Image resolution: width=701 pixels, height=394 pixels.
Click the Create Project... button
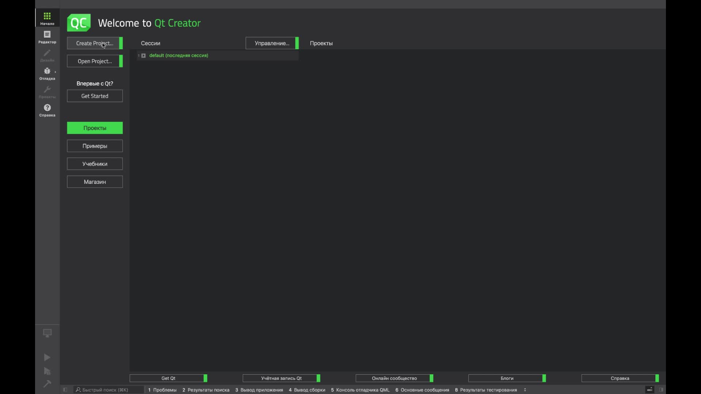pyautogui.click(x=95, y=43)
